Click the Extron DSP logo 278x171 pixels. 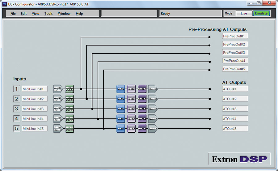click(239, 159)
